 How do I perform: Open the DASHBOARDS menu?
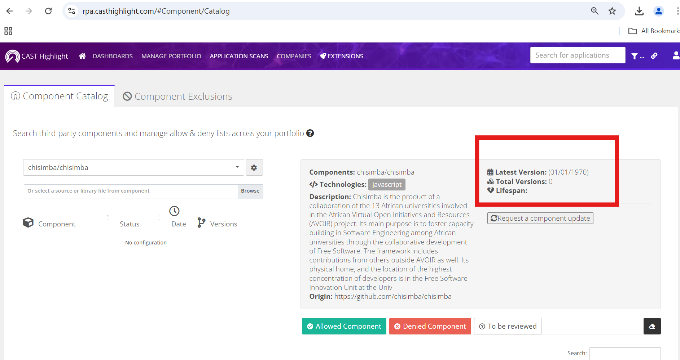[x=113, y=56]
